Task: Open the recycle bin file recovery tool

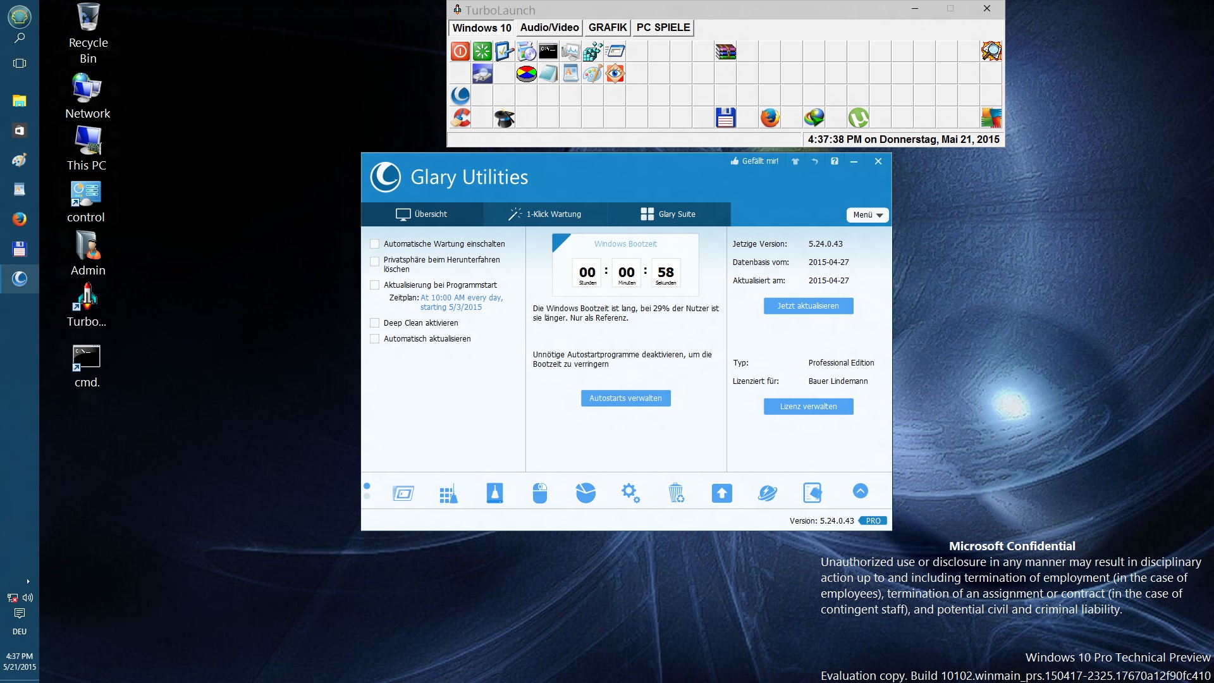Action: (x=676, y=493)
